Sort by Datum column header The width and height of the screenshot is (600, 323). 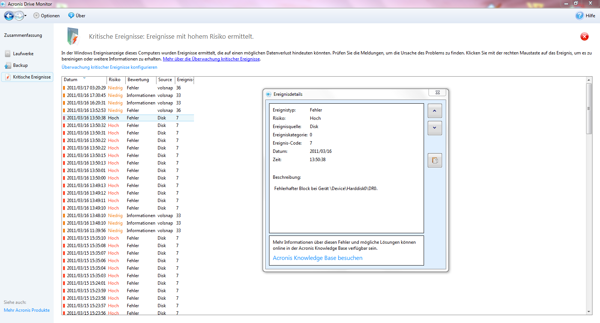[x=84, y=80]
